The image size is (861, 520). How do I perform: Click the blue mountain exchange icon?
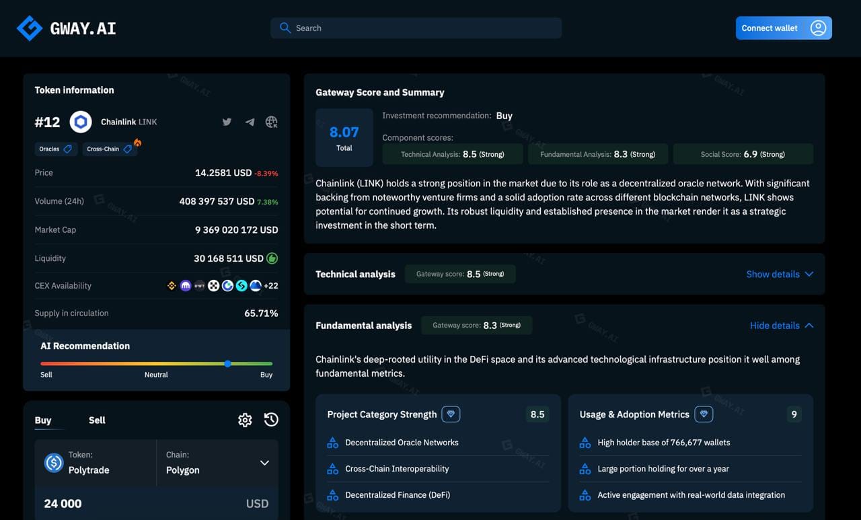click(256, 285)
